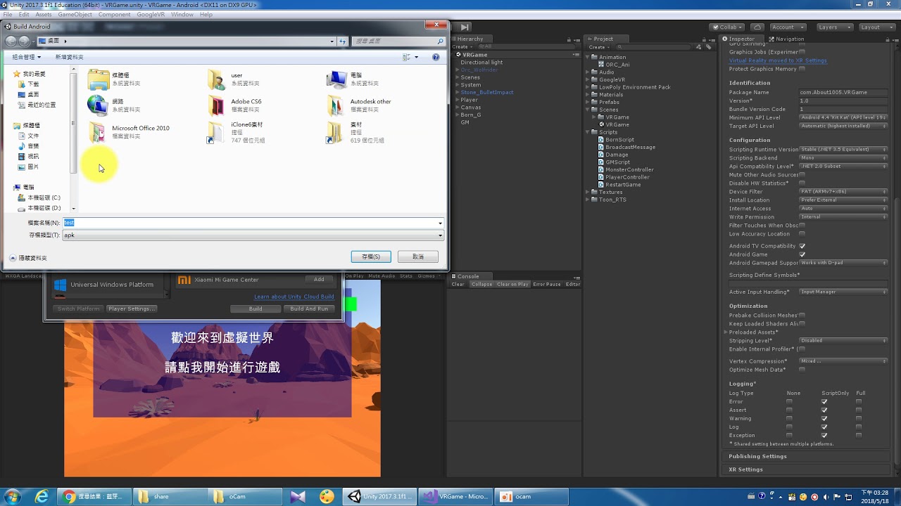Uncheck the Android Game checkbox
Screen dimensions: 901x506
pyautogui.click(x=802, y=254)
